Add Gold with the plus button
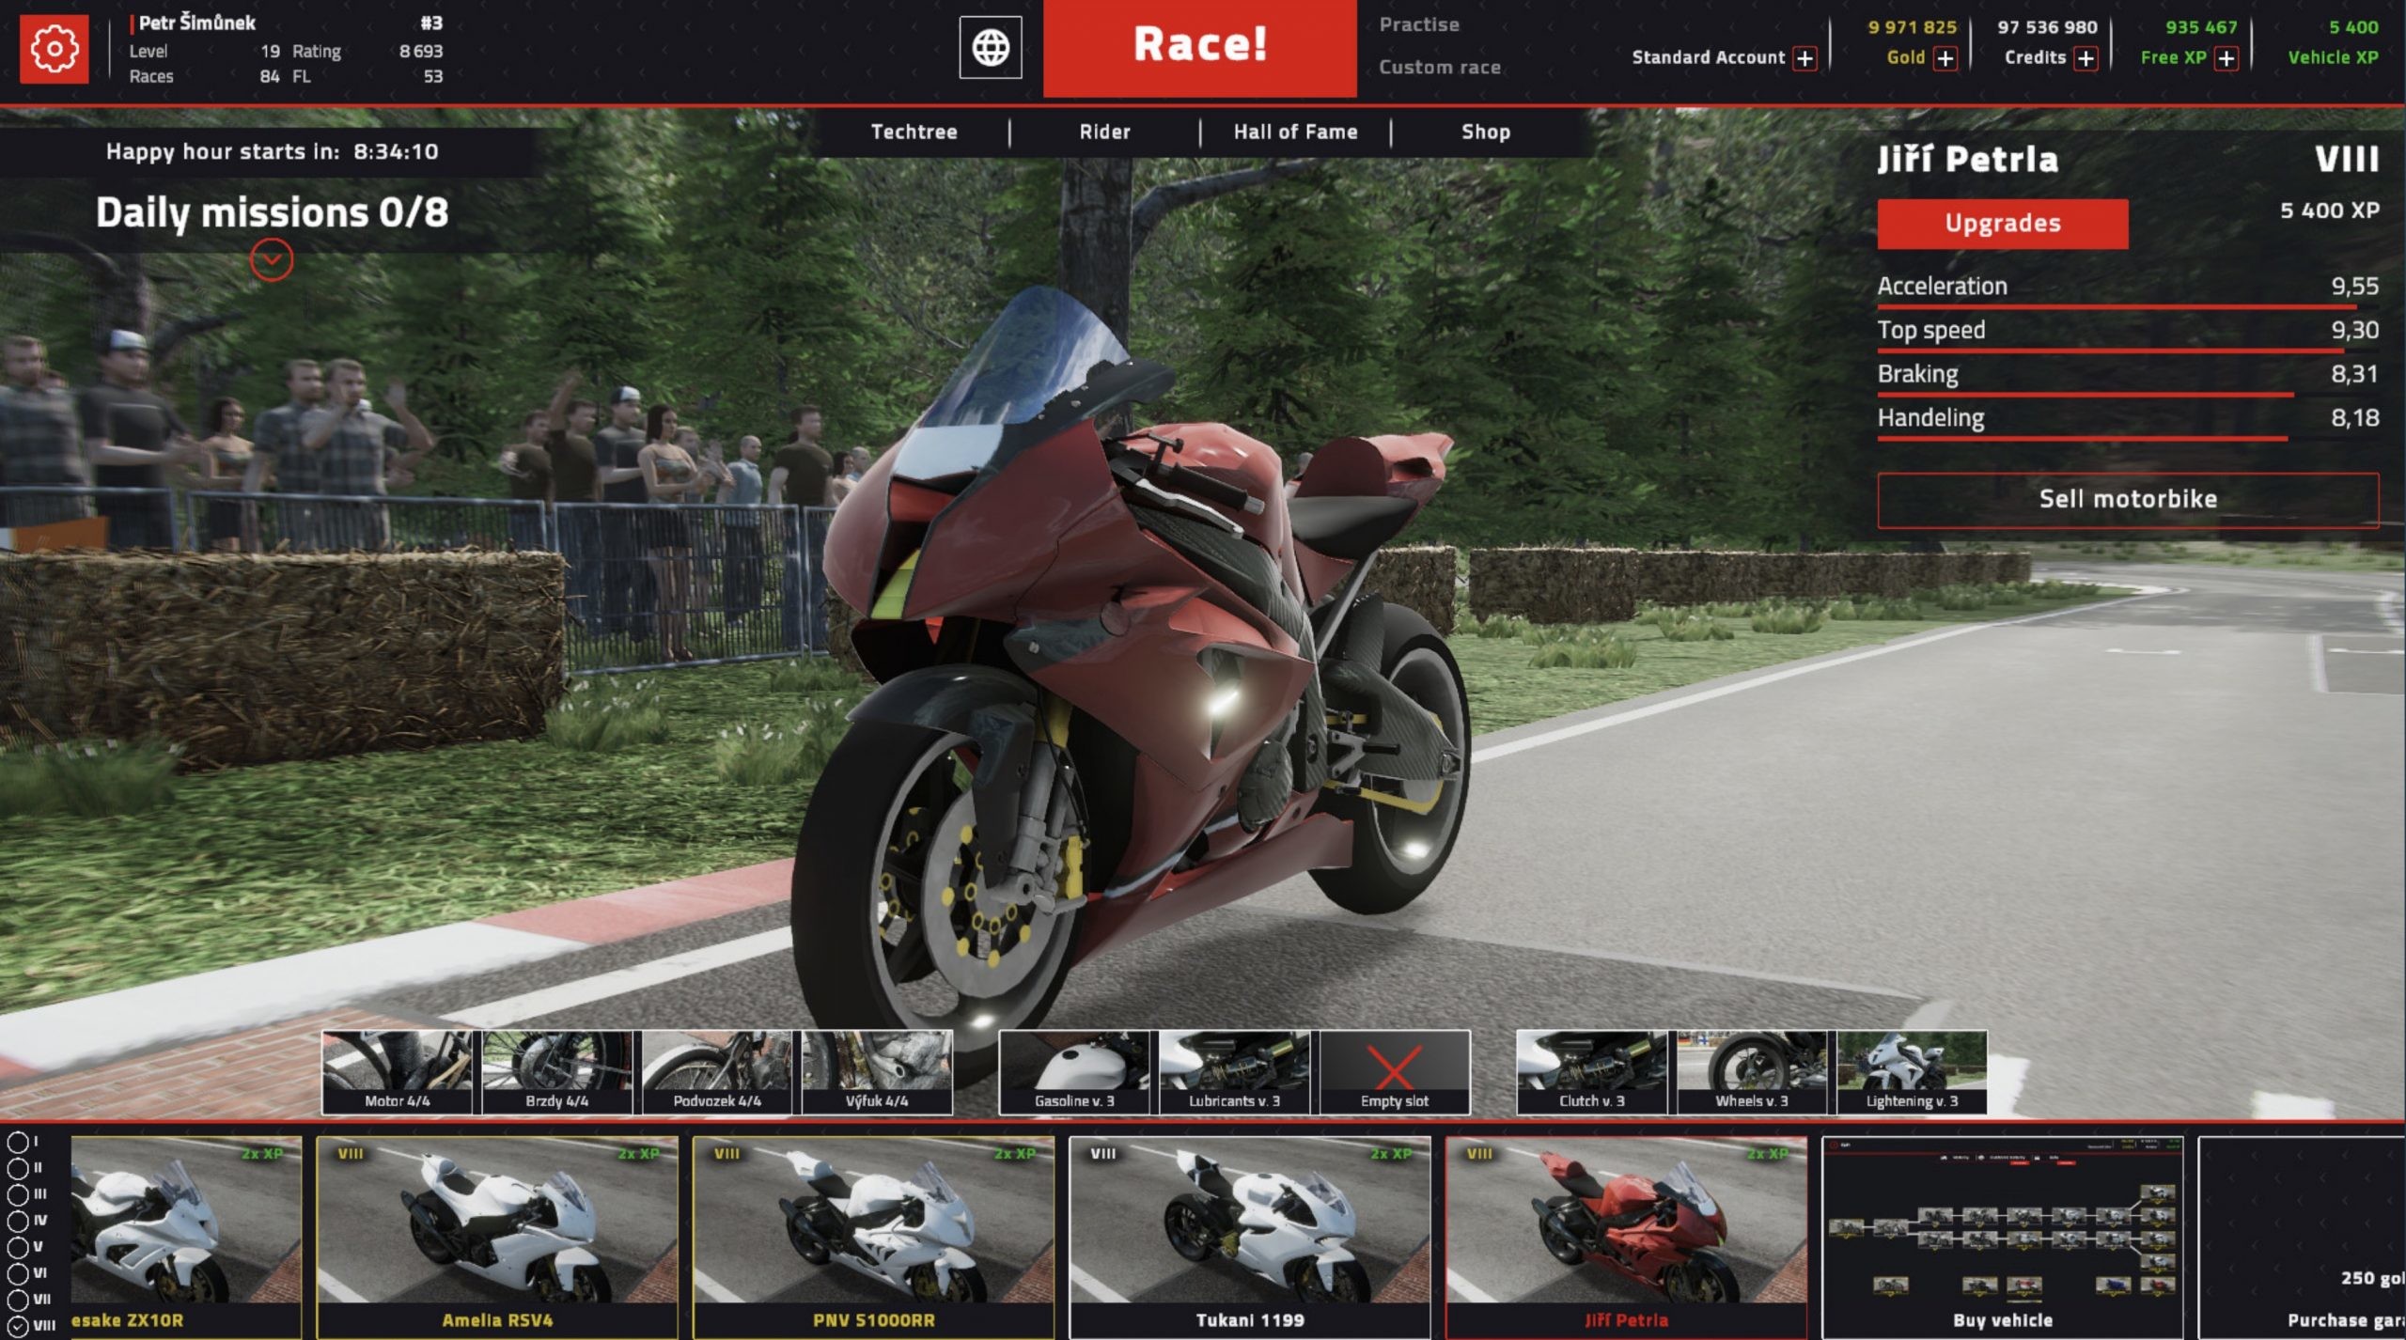 1945,58
